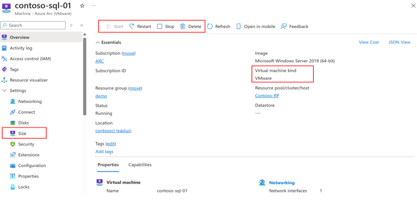Click the Resource visualizer icon

click(x=4, y=80)
